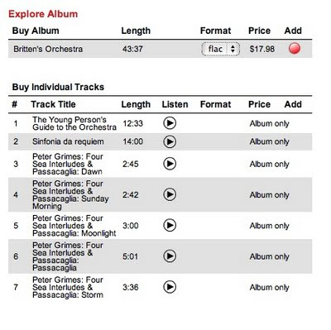Open the flac format dropdown
The height and width of the screenshot is (330, 331).
click(221, 49)
